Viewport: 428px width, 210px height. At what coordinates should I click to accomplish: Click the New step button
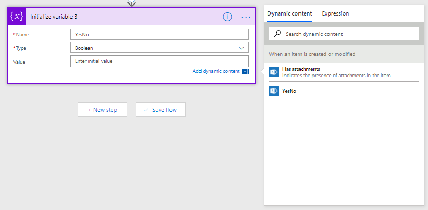tap(103, 110)
